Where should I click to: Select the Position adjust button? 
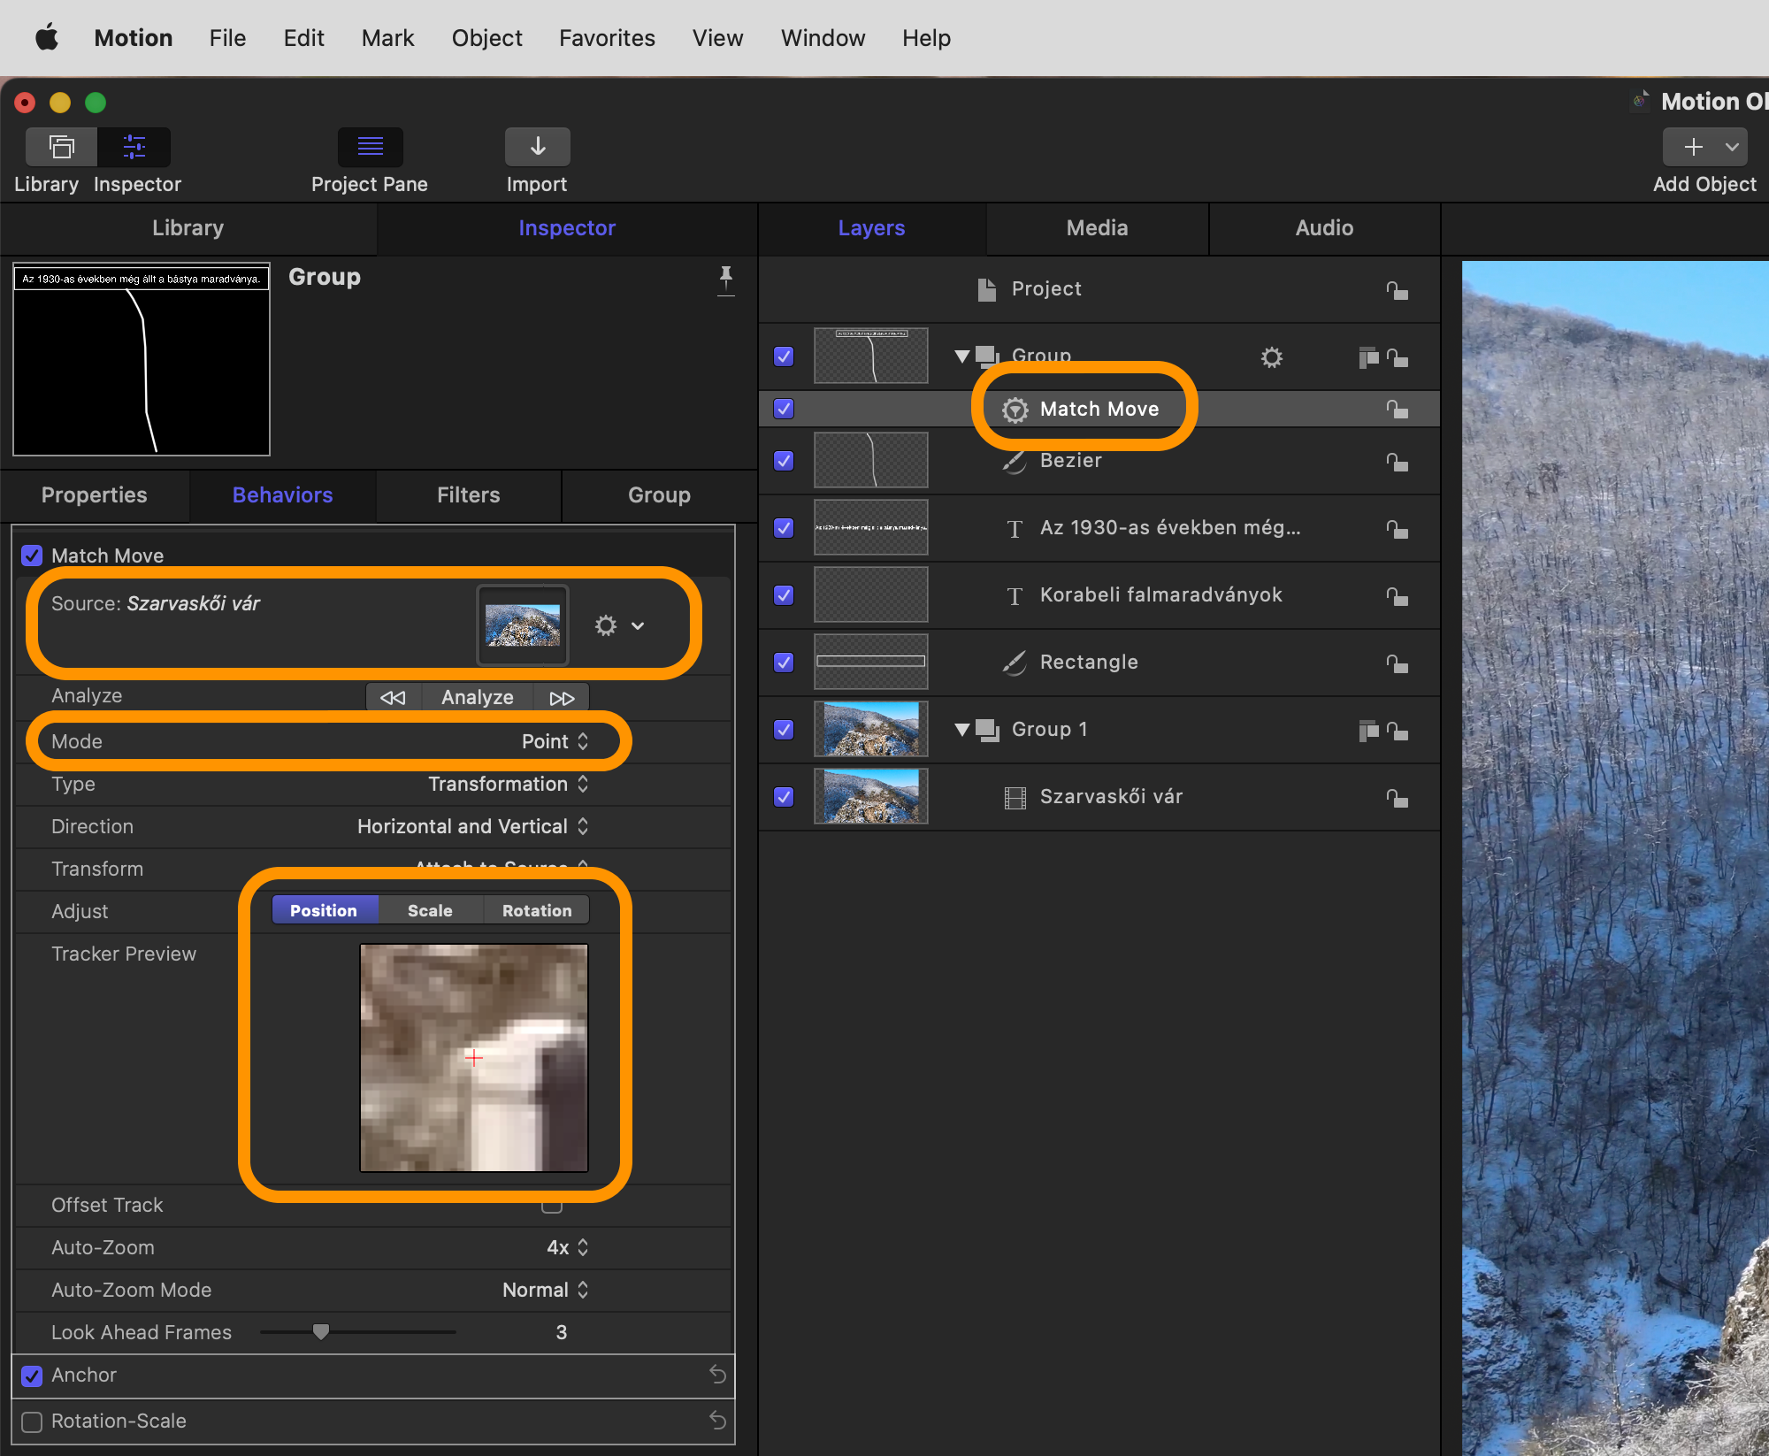click(324, 910)
